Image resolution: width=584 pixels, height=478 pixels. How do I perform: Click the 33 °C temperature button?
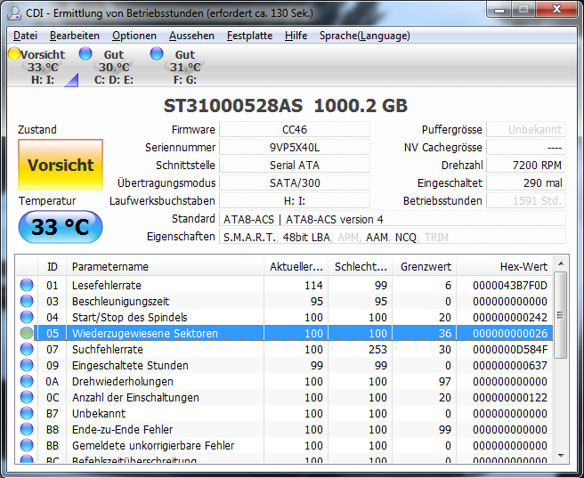click(61, 227)
